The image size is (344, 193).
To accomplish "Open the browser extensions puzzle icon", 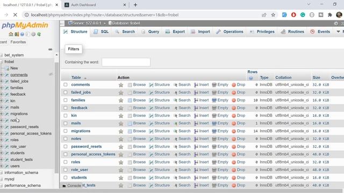I will [x=329, y=15].
